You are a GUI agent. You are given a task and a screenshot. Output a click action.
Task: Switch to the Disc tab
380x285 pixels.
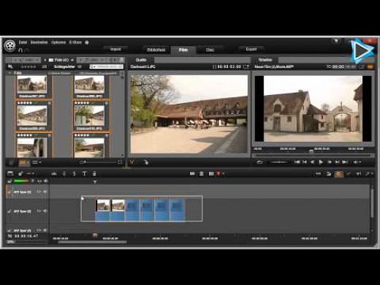pyautogui.click(x=210, y=50)
